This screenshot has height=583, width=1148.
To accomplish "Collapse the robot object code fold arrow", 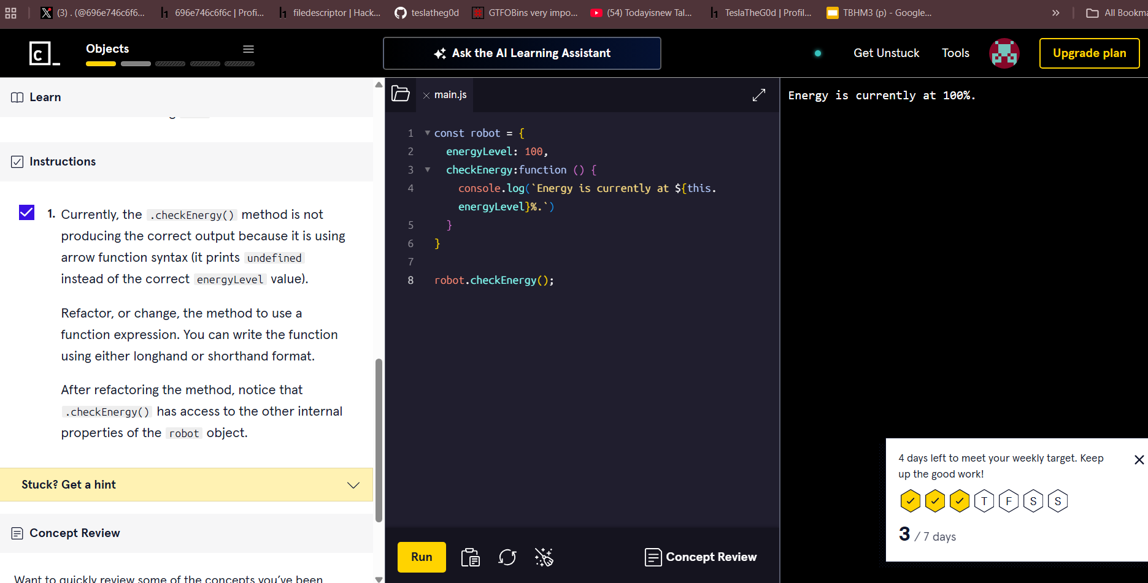I will (428, 133).
